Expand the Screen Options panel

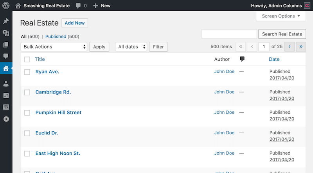click(x=281, y=16)
